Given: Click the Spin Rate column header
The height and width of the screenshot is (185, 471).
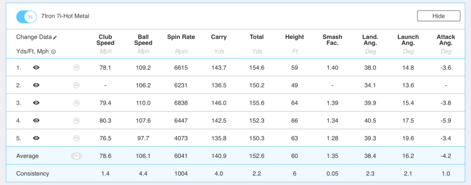Looking at the screenshot, I should click(180, 37).
